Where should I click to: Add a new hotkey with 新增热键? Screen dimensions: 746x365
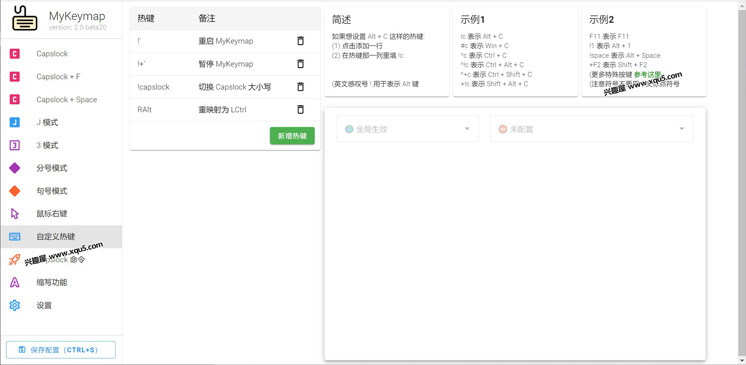pyautogui.click(x=292, y=136)
